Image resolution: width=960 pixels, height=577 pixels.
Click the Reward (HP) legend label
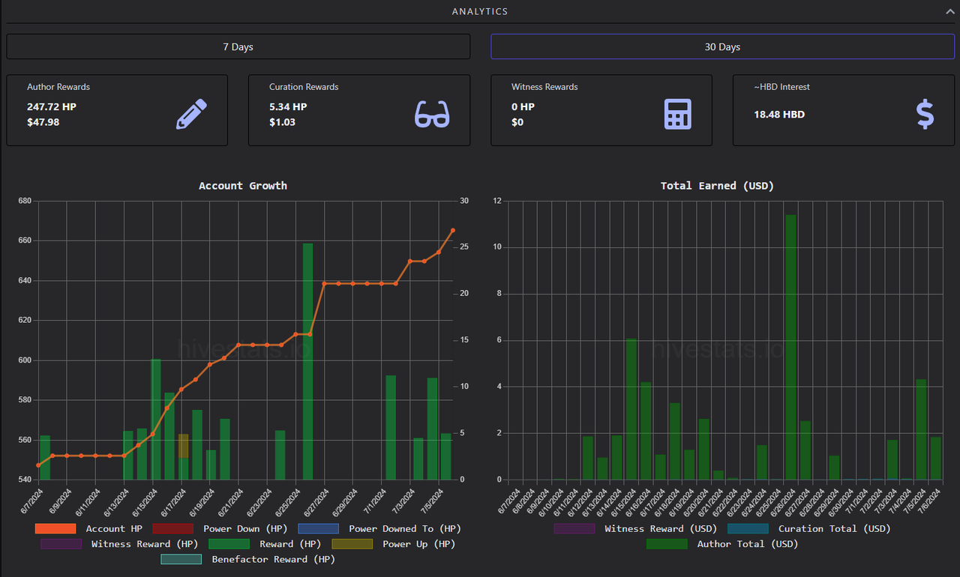click(x=290, y=544)
